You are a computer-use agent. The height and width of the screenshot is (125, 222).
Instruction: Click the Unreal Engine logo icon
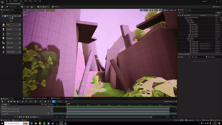[x=2, y=2]
